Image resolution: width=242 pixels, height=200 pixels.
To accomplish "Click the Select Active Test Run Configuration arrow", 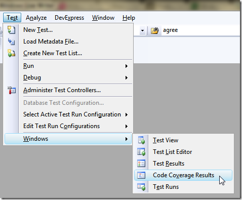I will coord(127,114).
